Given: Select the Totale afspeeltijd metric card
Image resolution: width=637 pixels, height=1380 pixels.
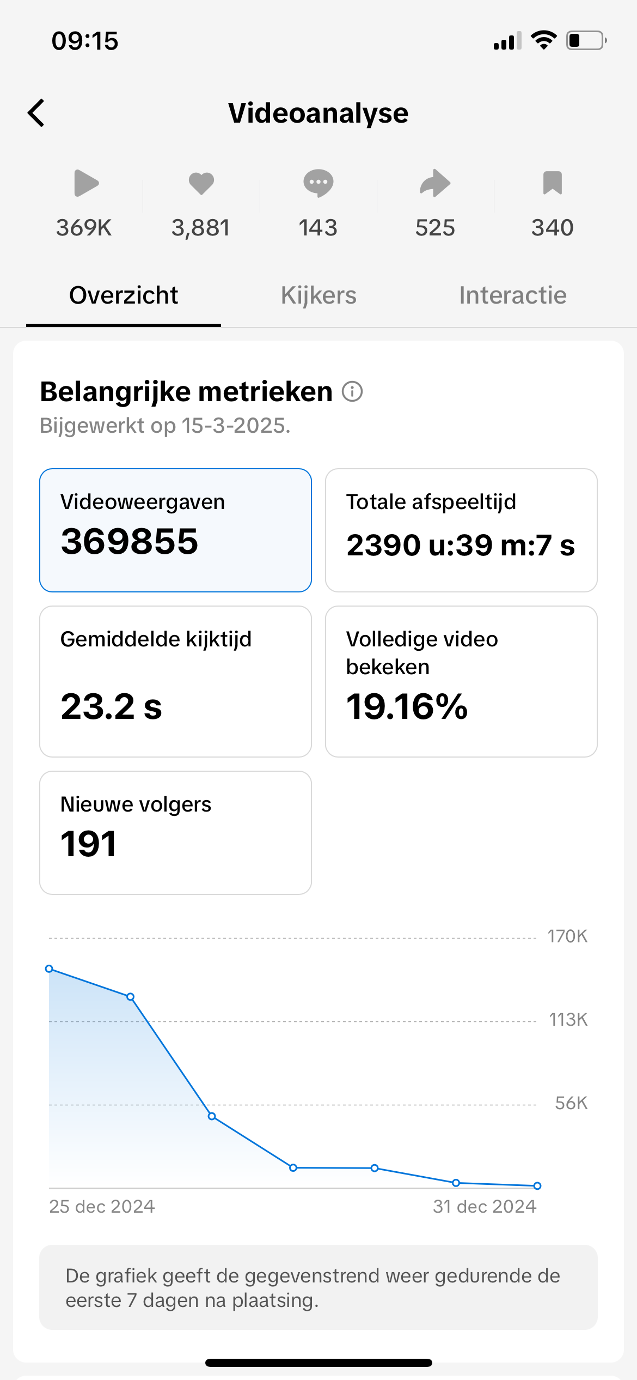Looking at the screenshot, I should (461, 530).
